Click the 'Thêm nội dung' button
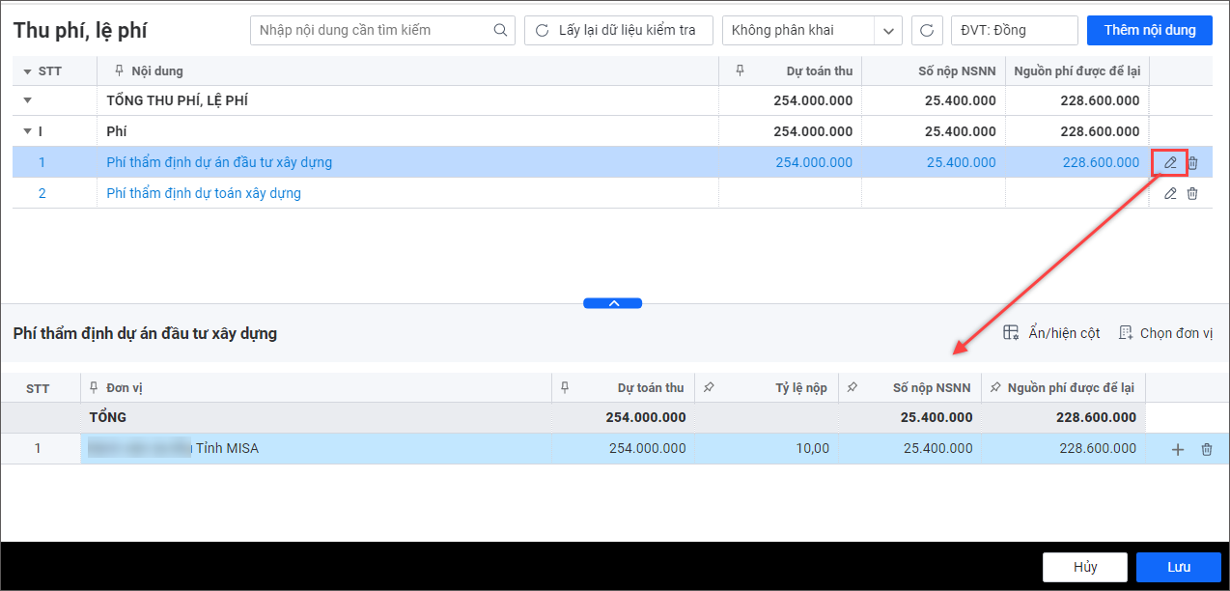This screenshot has width=1230, height=591. (1149, 30)
